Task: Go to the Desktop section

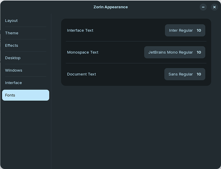Action: click(x=25, y=58)
